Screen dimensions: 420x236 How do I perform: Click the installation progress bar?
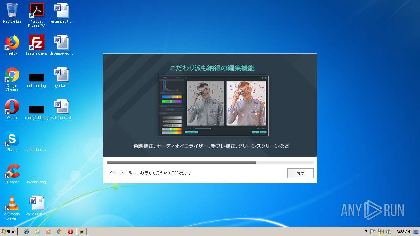(x=210, y=163)
